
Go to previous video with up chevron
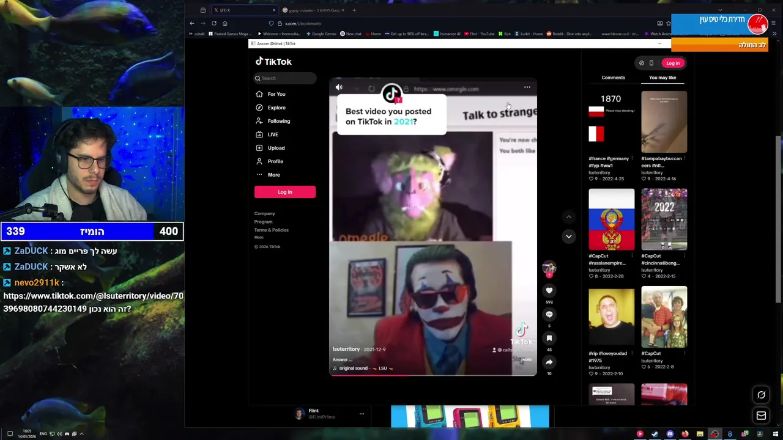click(x=568, y=217)
